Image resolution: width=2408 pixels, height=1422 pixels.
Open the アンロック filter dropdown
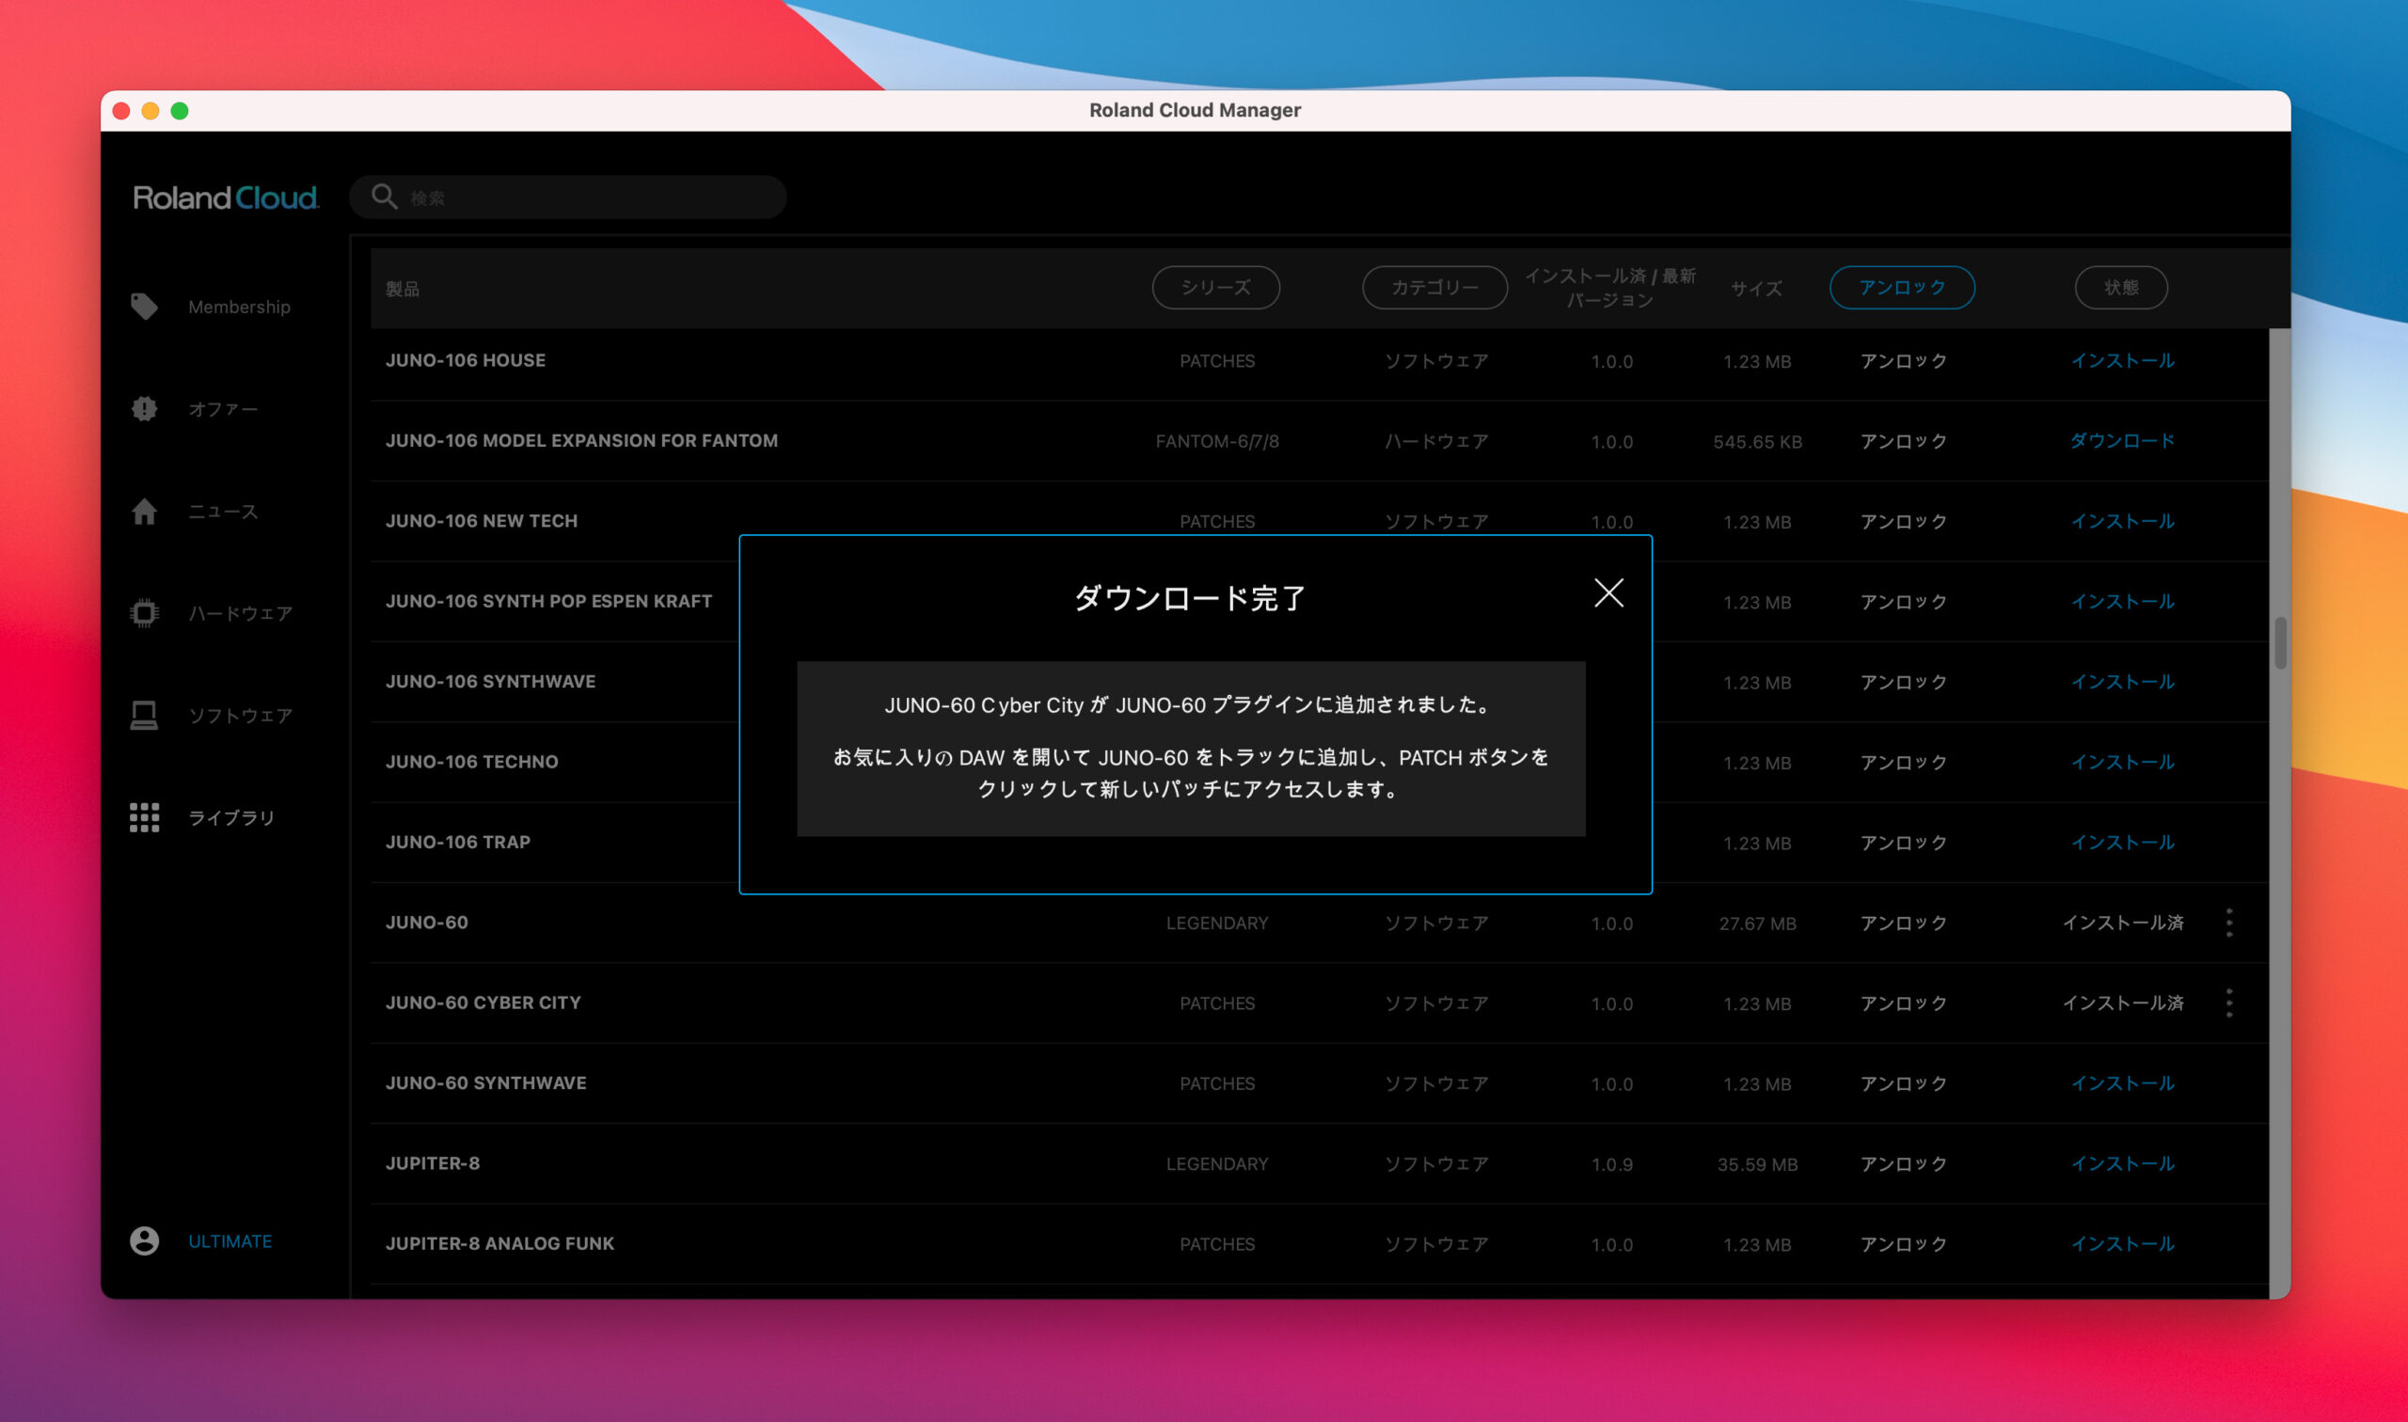click(1902, 288)
